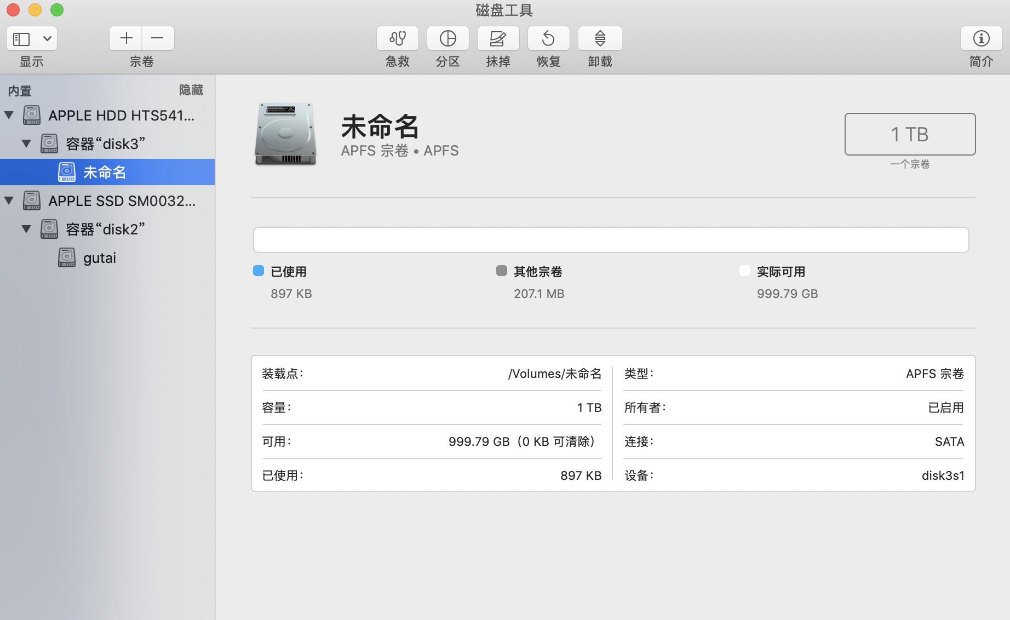Collapse the APPLE HDD HTS541 disk tree
The height and width of the screenshot is (620, 1010).
(x=9, y=115)
